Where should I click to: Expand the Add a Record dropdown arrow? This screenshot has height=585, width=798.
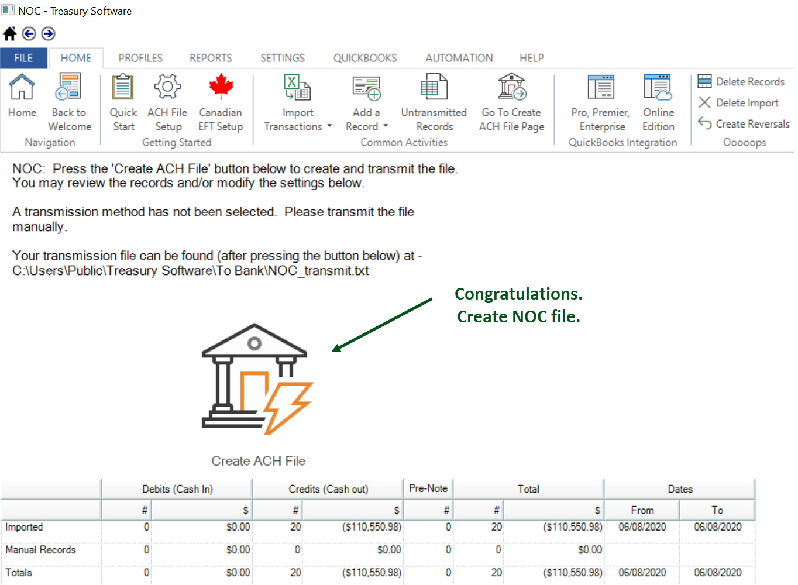tap(386, 126)
